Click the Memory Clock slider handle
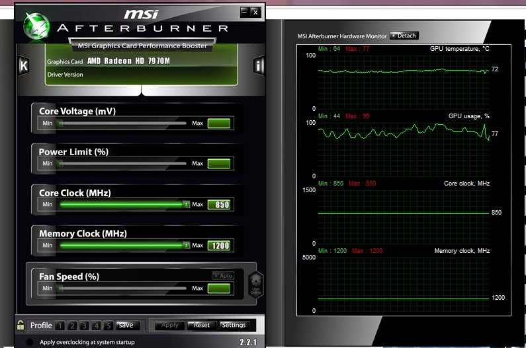Screen dimensions: 526x348 tap(186, 245)
